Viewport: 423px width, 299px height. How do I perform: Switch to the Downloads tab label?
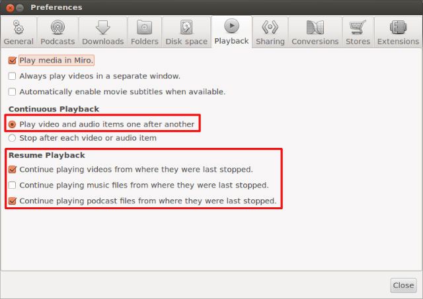click(x=103, y=42)
